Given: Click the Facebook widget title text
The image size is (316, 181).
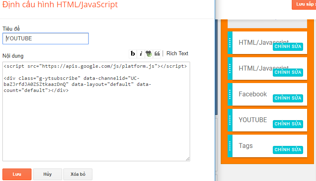Looking at the screenshot, I should (x=253, y=94).
